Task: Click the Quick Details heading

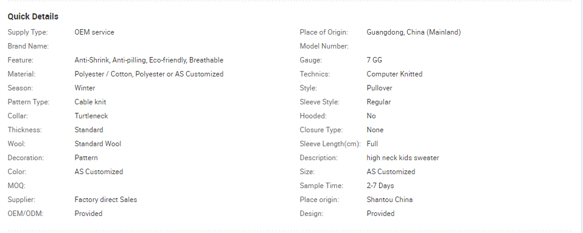Action: pos(33,16)
